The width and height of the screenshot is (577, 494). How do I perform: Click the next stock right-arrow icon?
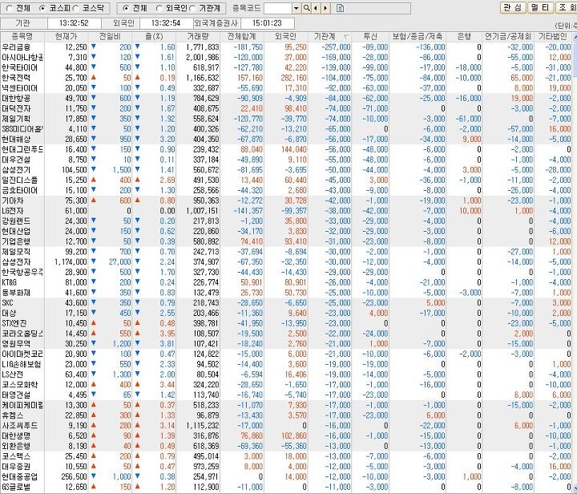pyautogui.click(x=325, y=8)
